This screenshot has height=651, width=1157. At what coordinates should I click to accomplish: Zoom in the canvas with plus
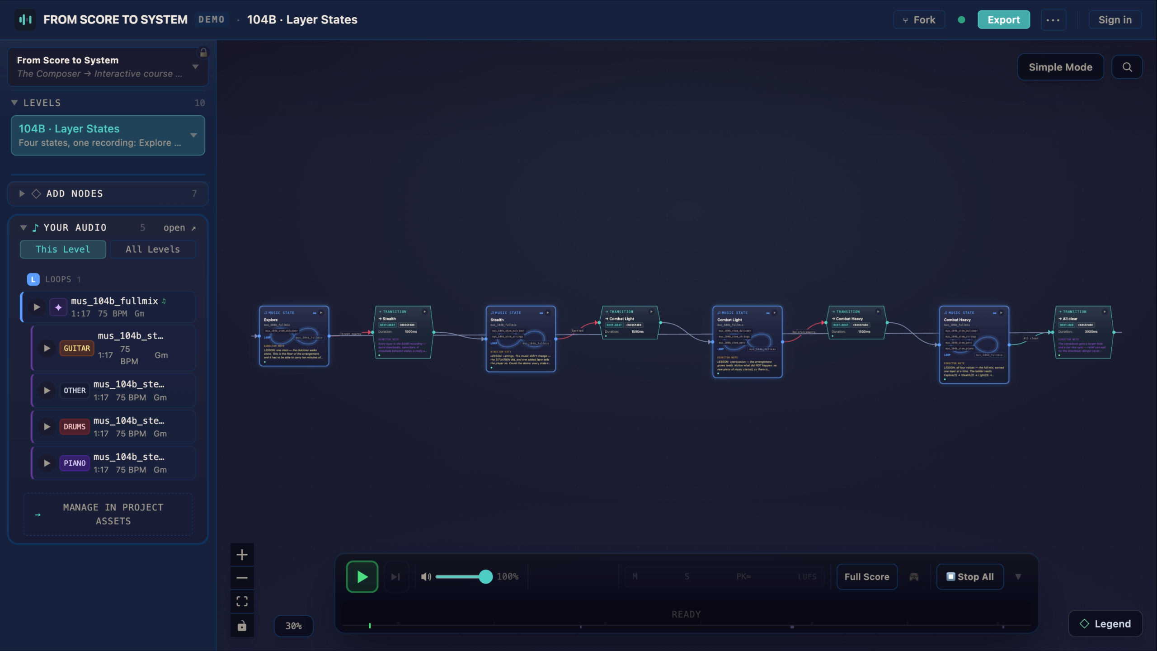(x=242, y=555)
